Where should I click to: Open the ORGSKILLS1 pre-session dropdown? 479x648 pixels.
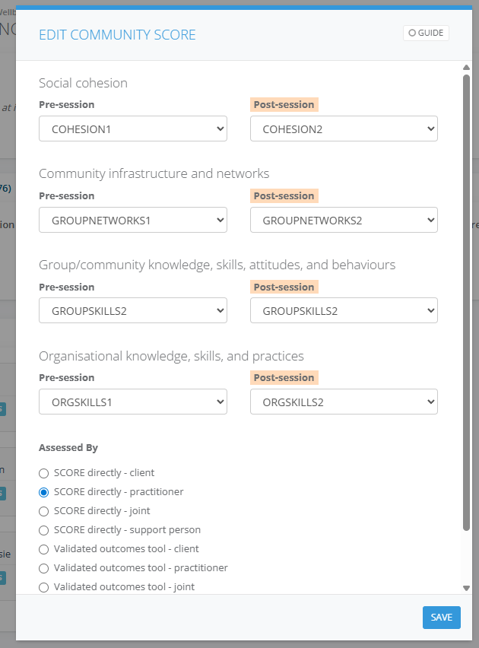click(x=132, y=402)
